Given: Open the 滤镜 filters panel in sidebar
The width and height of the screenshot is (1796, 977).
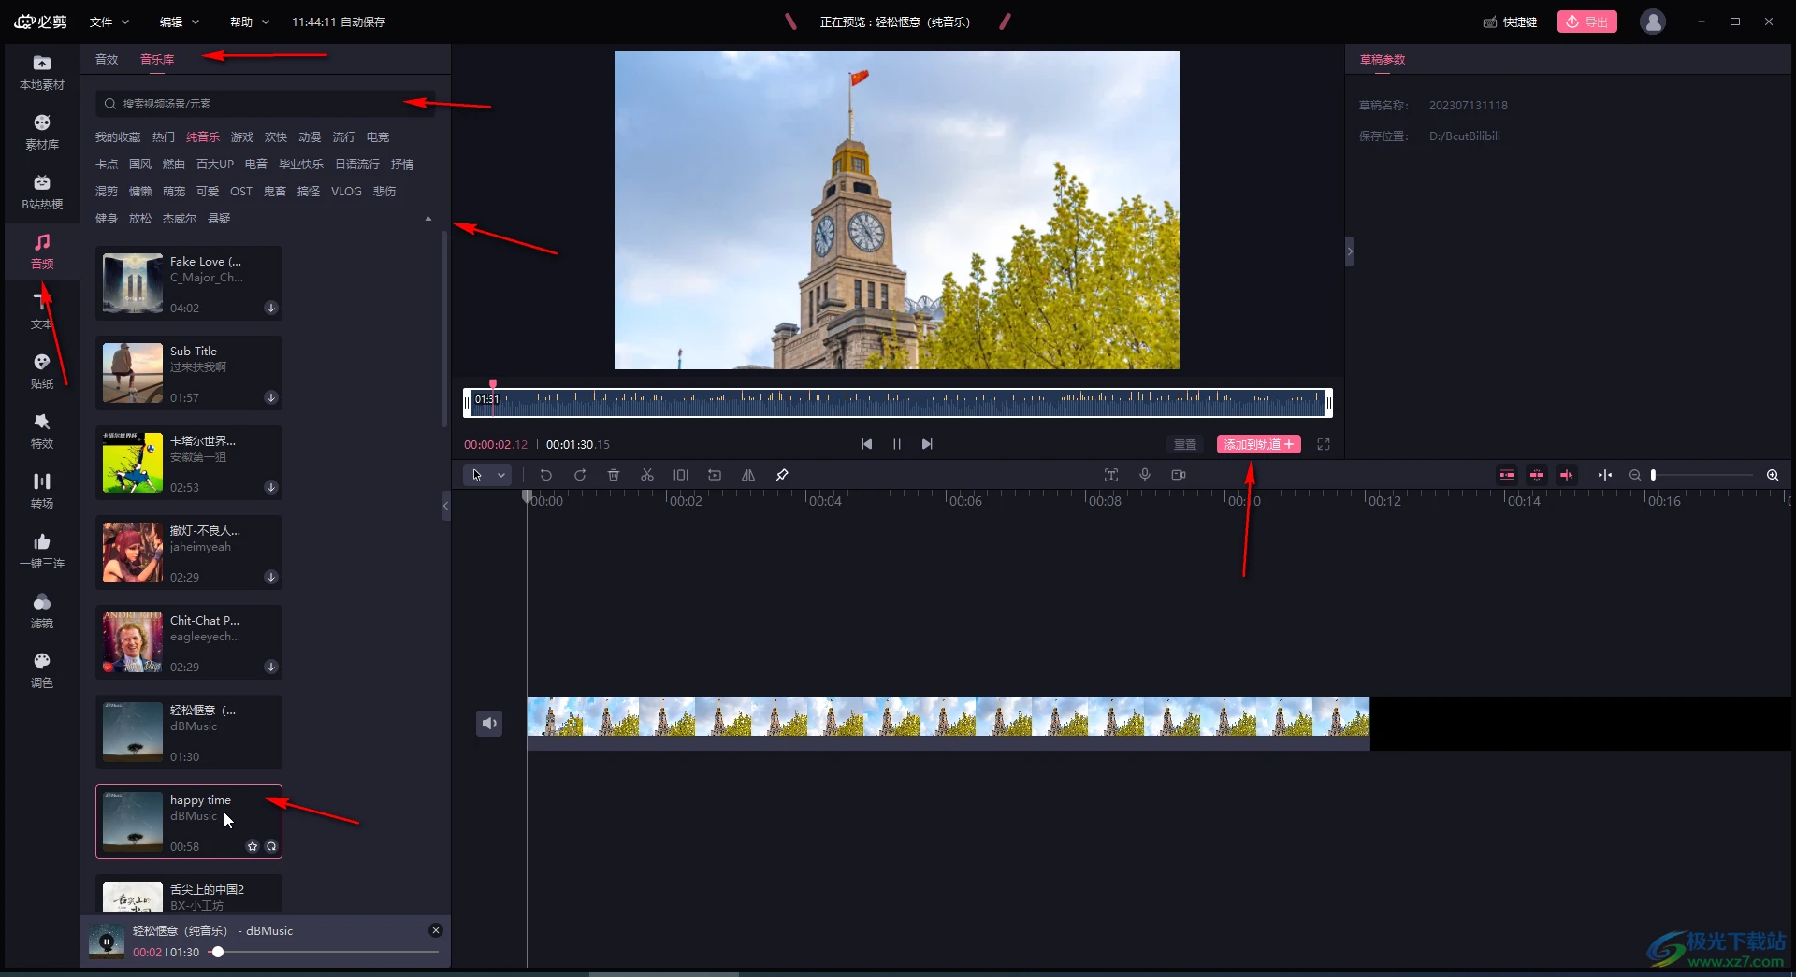Looking at the screenshot, I should tap(42, 611).
